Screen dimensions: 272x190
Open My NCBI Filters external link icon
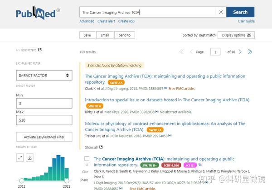(x=40, y=50)
